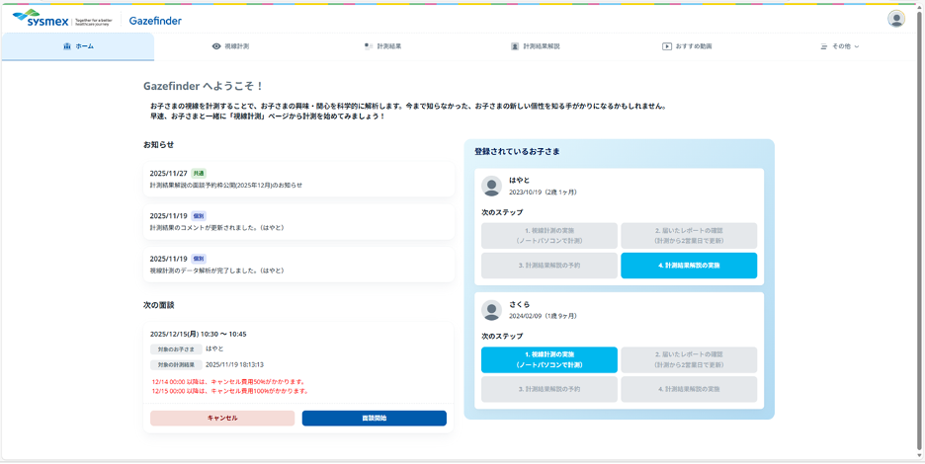Open the データ解析が完了しました notice
This screenshot has width=925, height=464.
point(298,265)
